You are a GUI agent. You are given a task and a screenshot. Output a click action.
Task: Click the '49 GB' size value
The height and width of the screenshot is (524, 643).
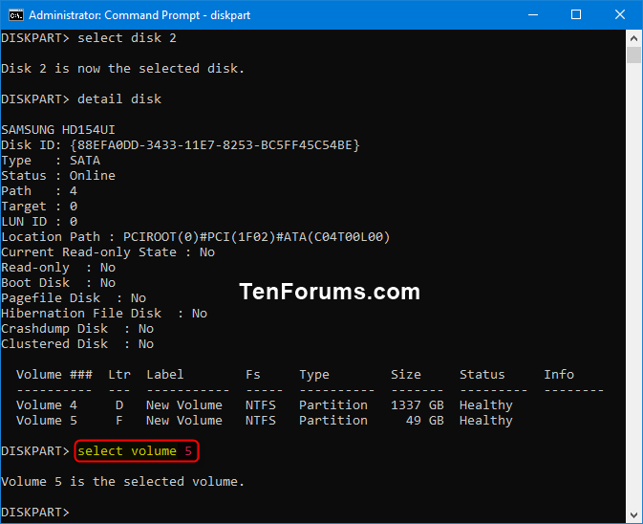(x=425, y=421)
